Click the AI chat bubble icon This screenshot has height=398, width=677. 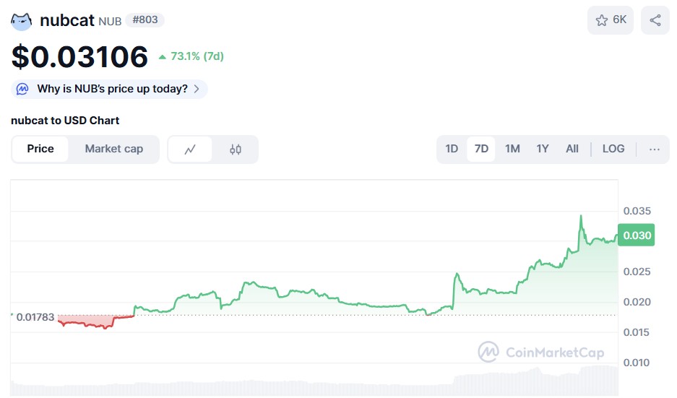[x=23, y=89]
